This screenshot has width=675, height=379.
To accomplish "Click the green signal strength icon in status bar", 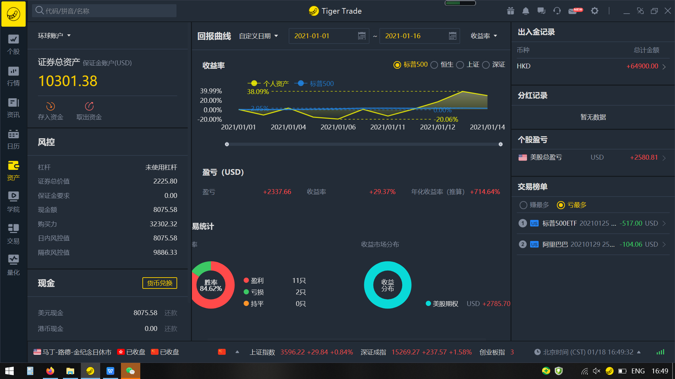I will click(660, 352).
